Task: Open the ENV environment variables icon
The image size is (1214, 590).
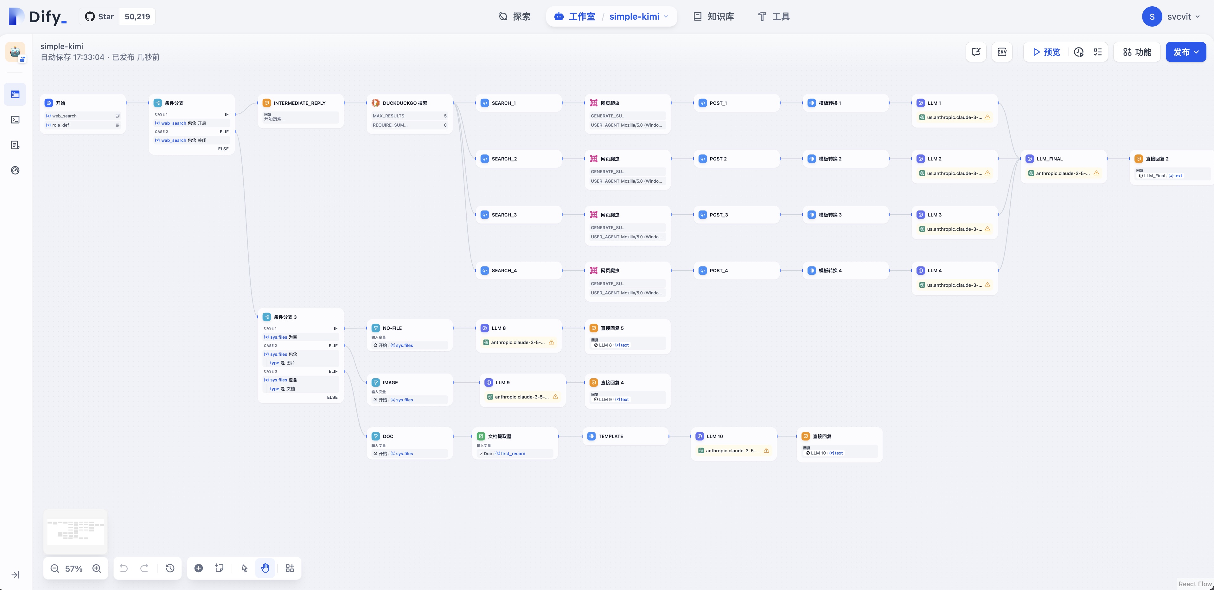Action: [x=1002, y=52]
